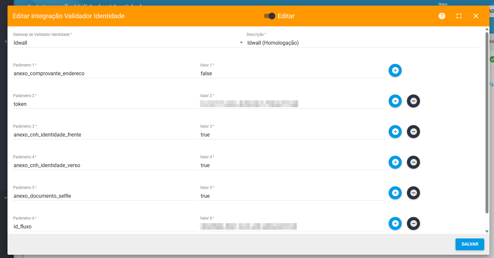Add parameter after anexo_cnh_identidade_frente row
Screen dimensions: 494x258
pyautogui.click(x=395, y=132)
